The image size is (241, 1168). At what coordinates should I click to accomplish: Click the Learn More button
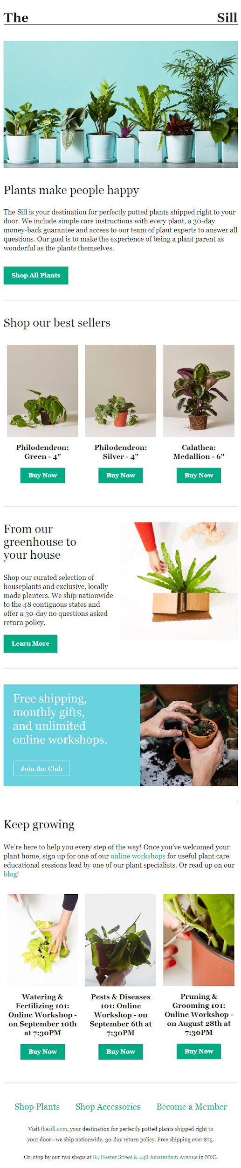[30, 643]
